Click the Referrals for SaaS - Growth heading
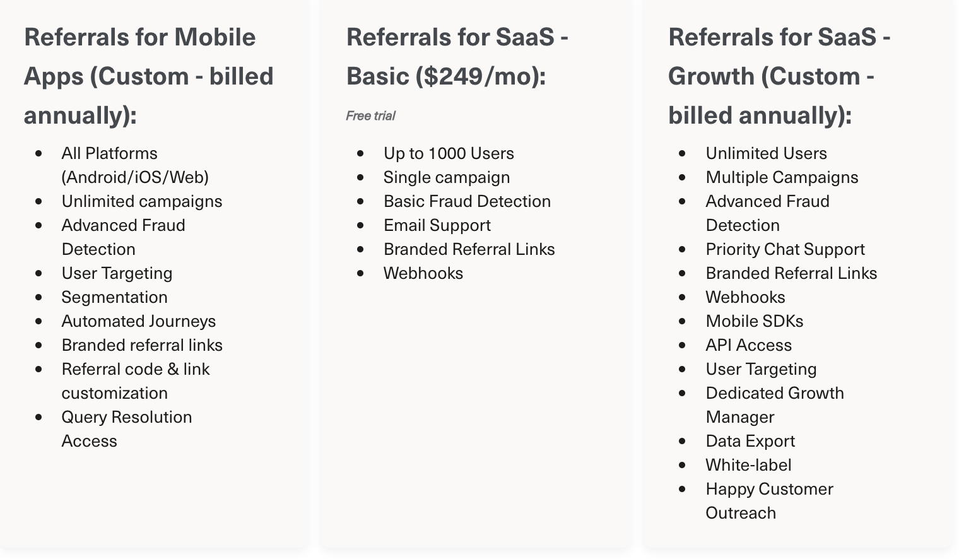 [779, 76]
